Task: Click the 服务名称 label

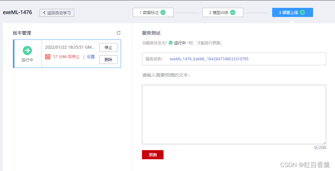Action: [154, 59]
